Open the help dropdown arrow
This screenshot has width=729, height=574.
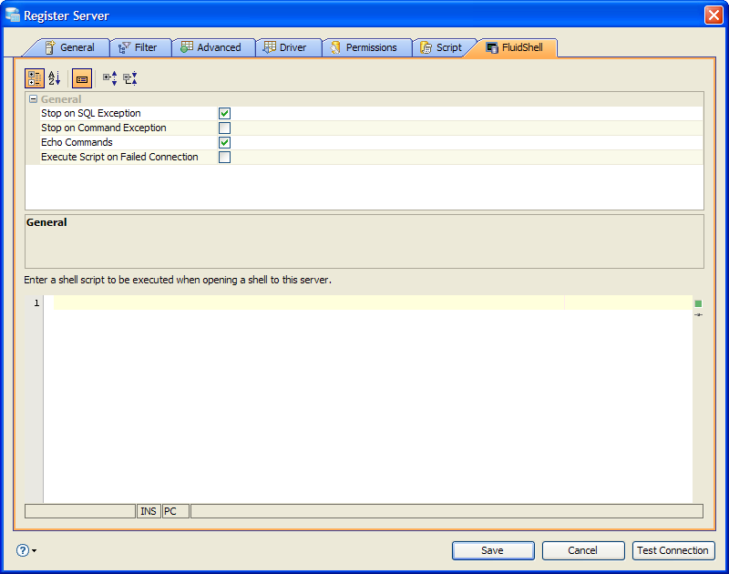click(x=35, y=550)
